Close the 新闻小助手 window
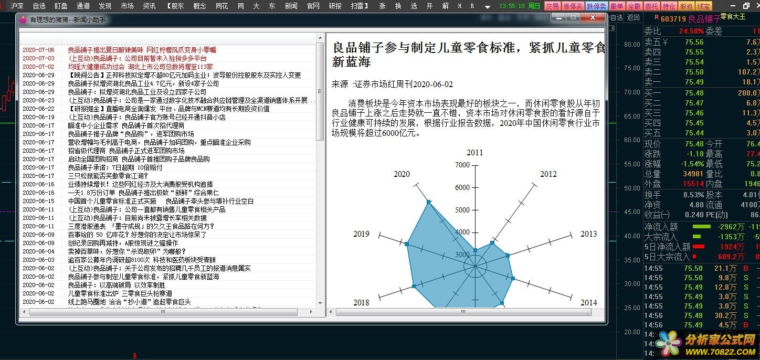 (593, 18)
